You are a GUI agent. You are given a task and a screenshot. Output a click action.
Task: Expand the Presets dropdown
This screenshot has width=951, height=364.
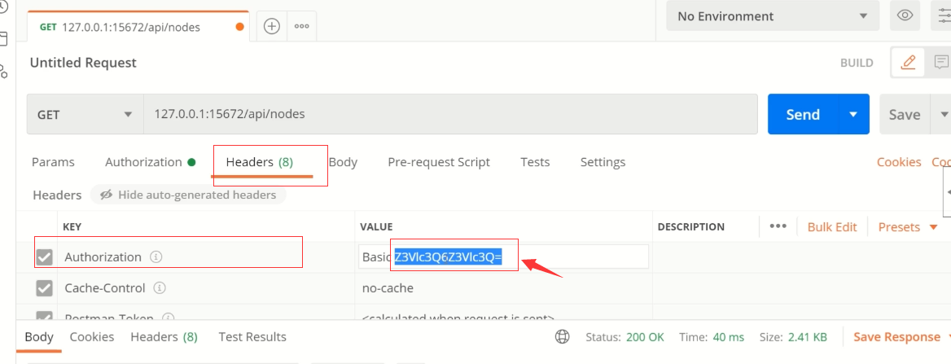(x=908, y=227)
